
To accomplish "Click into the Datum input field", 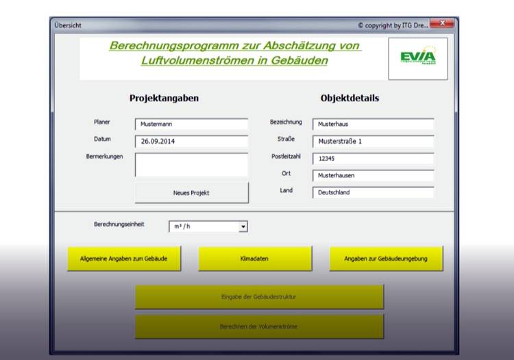I will 191,142.
